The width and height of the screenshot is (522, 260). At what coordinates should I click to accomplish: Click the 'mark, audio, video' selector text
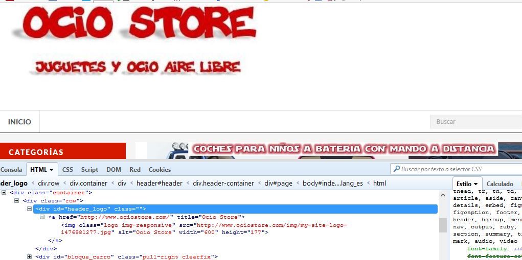coord(485,241)
